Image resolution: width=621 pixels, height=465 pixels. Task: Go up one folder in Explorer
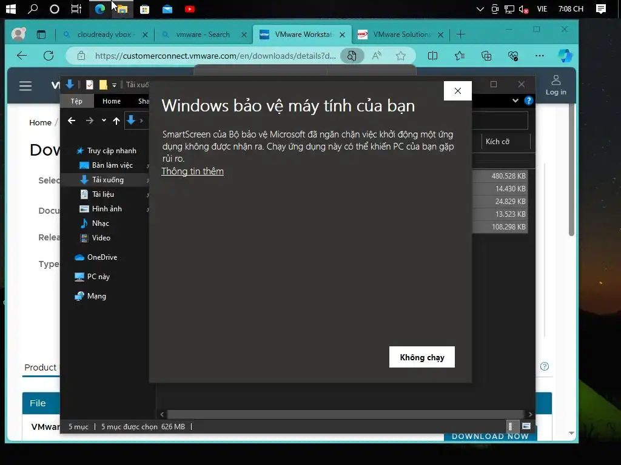point(116,121)
